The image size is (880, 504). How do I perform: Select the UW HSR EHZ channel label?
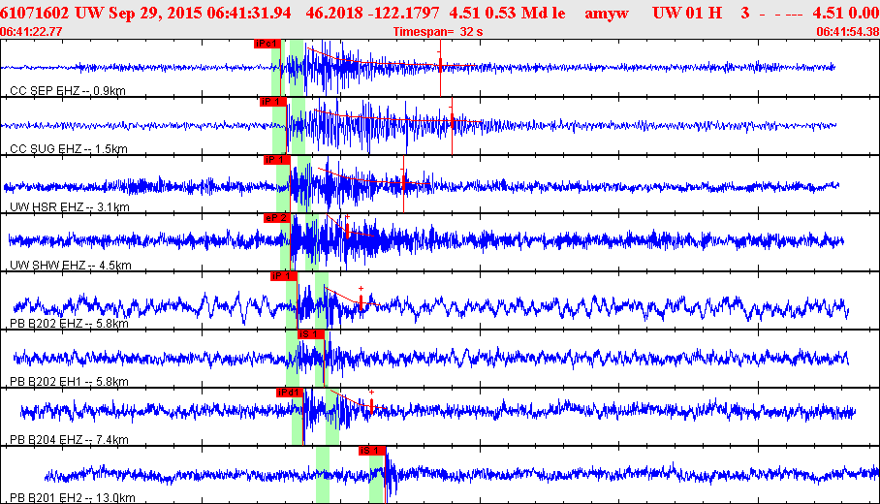click(70, 207)
